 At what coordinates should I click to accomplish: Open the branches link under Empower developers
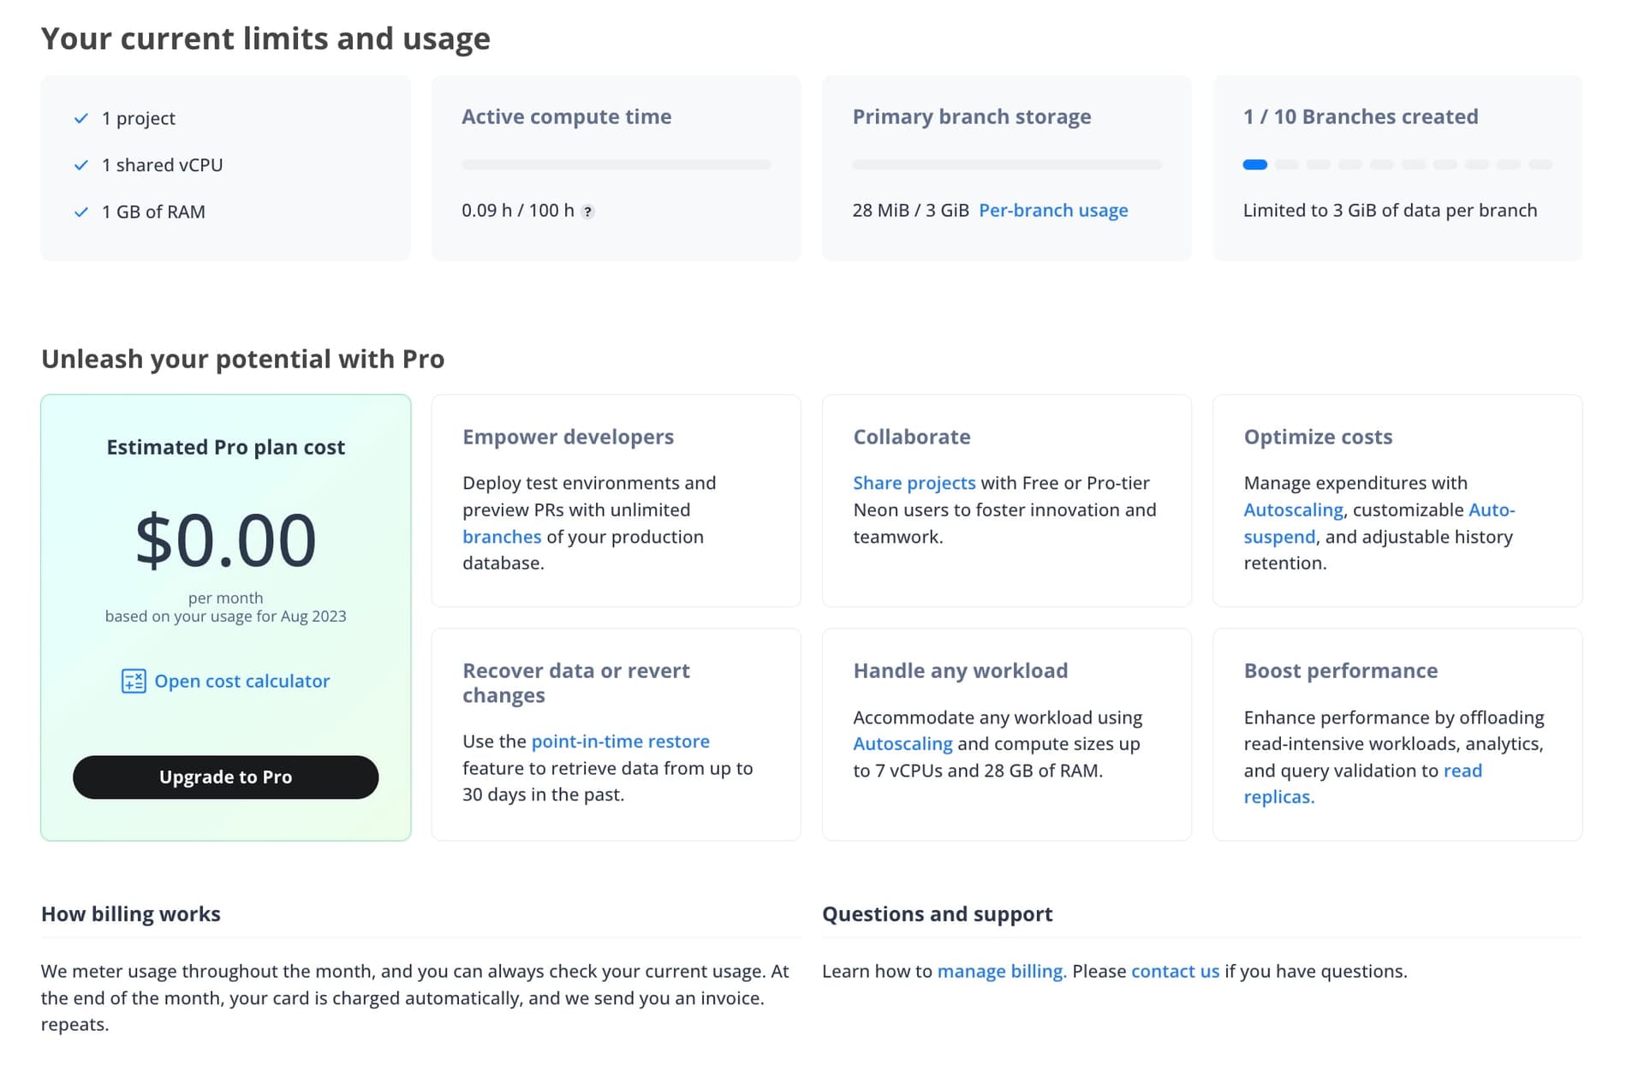502,537
